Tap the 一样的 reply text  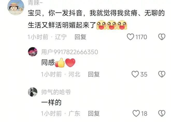click(51, 102)
